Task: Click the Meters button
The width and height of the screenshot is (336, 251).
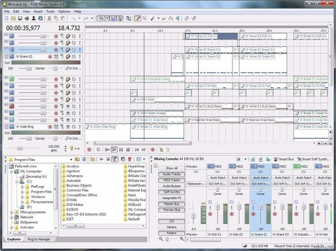Action: tap(171, 227)
